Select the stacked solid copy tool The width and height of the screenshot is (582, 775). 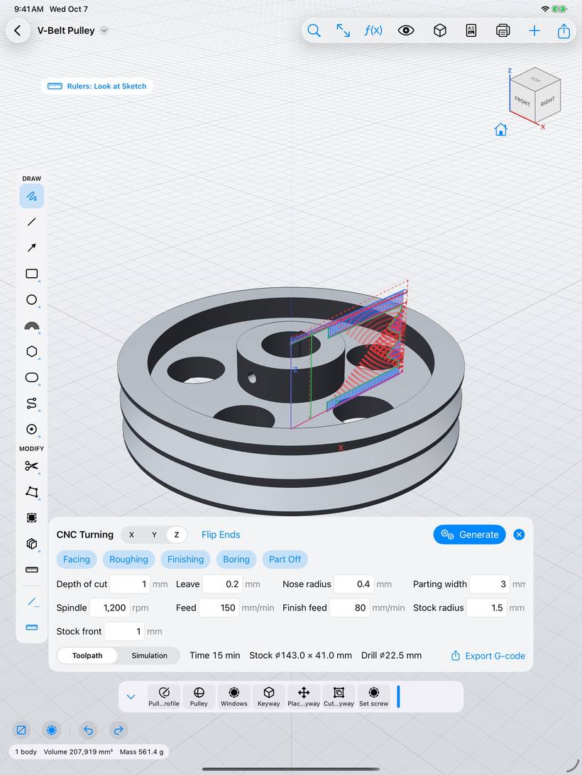pos(32,544)
